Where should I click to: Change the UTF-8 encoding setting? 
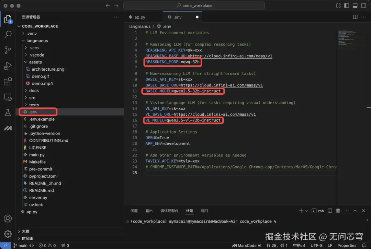(x=316, y=246)
